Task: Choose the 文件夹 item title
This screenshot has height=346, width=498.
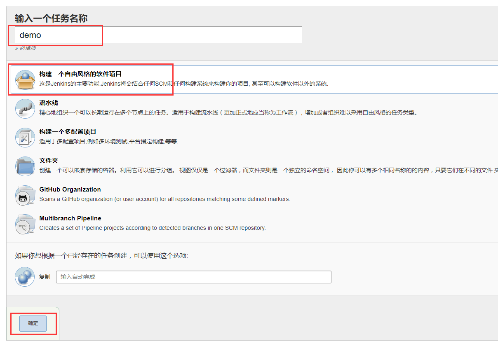Action: click(x=49, y=161)
